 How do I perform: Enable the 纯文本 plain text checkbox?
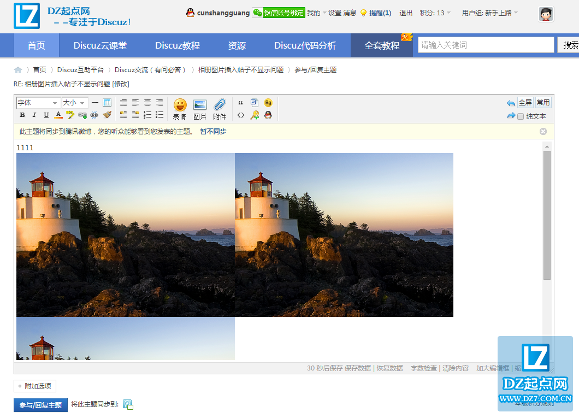click(521, 116)
